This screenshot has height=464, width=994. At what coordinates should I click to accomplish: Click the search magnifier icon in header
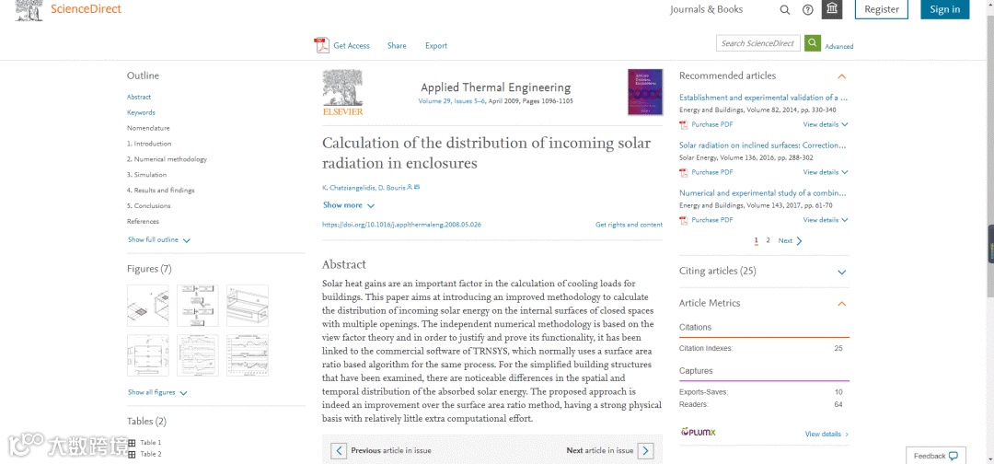785,10
